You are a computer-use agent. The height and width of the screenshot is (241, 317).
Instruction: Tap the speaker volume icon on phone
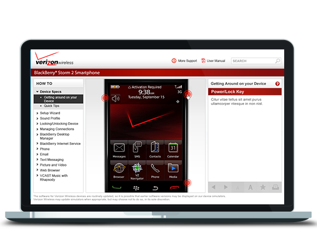(x=116, y=99)
